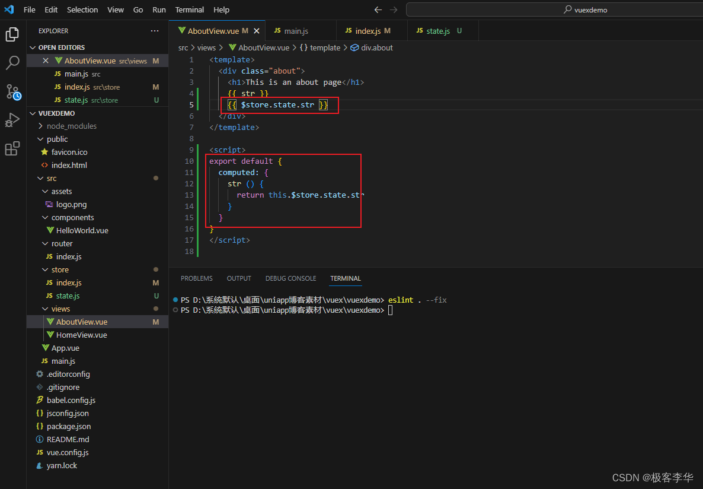Collapse the store folder

(59, 269)
